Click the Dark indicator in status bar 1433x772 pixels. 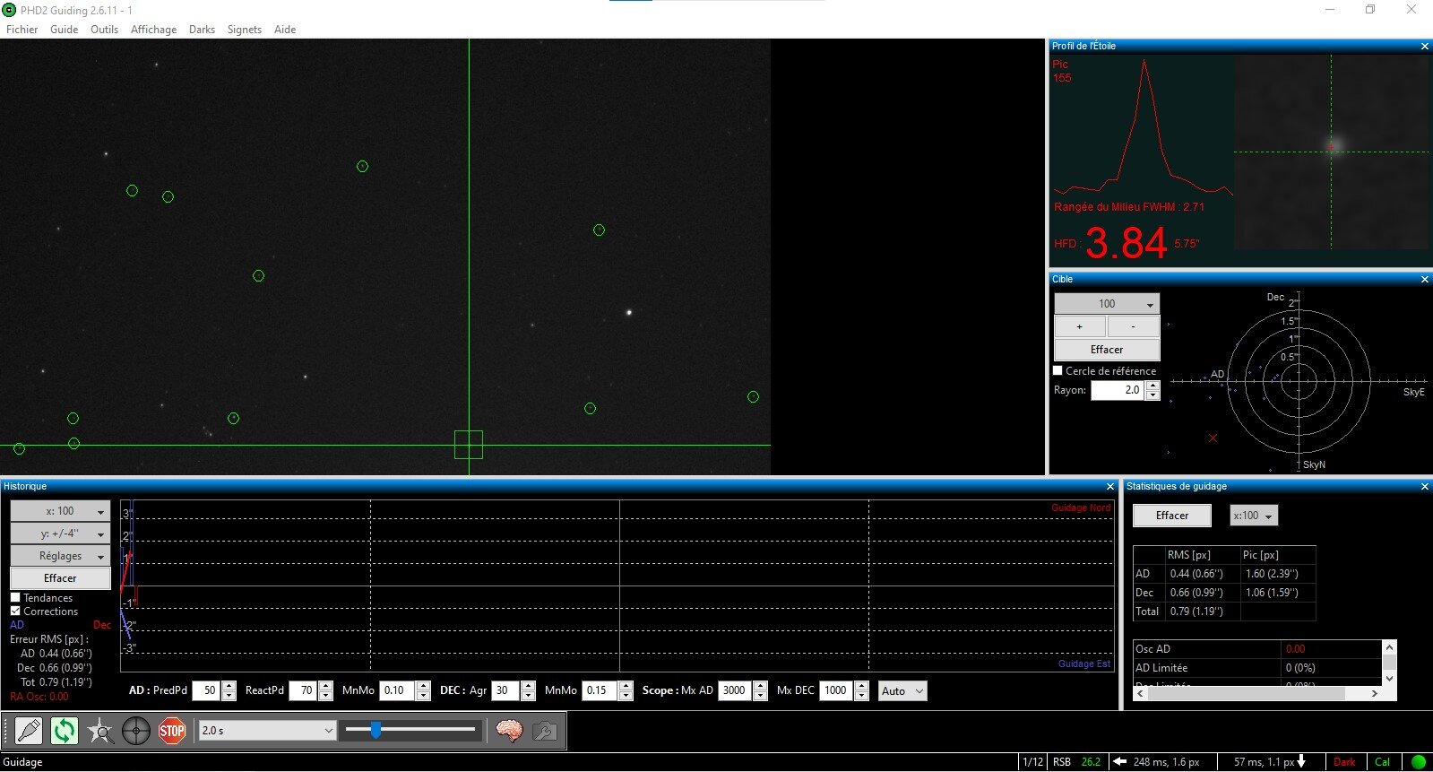coord(1344,762)
